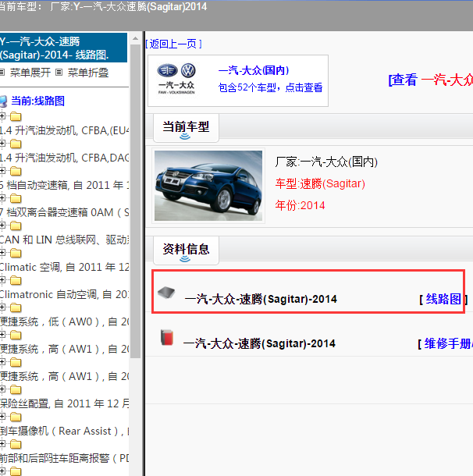Open the 维修手册 link
Screen dimensions: 473x476
tap(448, 343)
